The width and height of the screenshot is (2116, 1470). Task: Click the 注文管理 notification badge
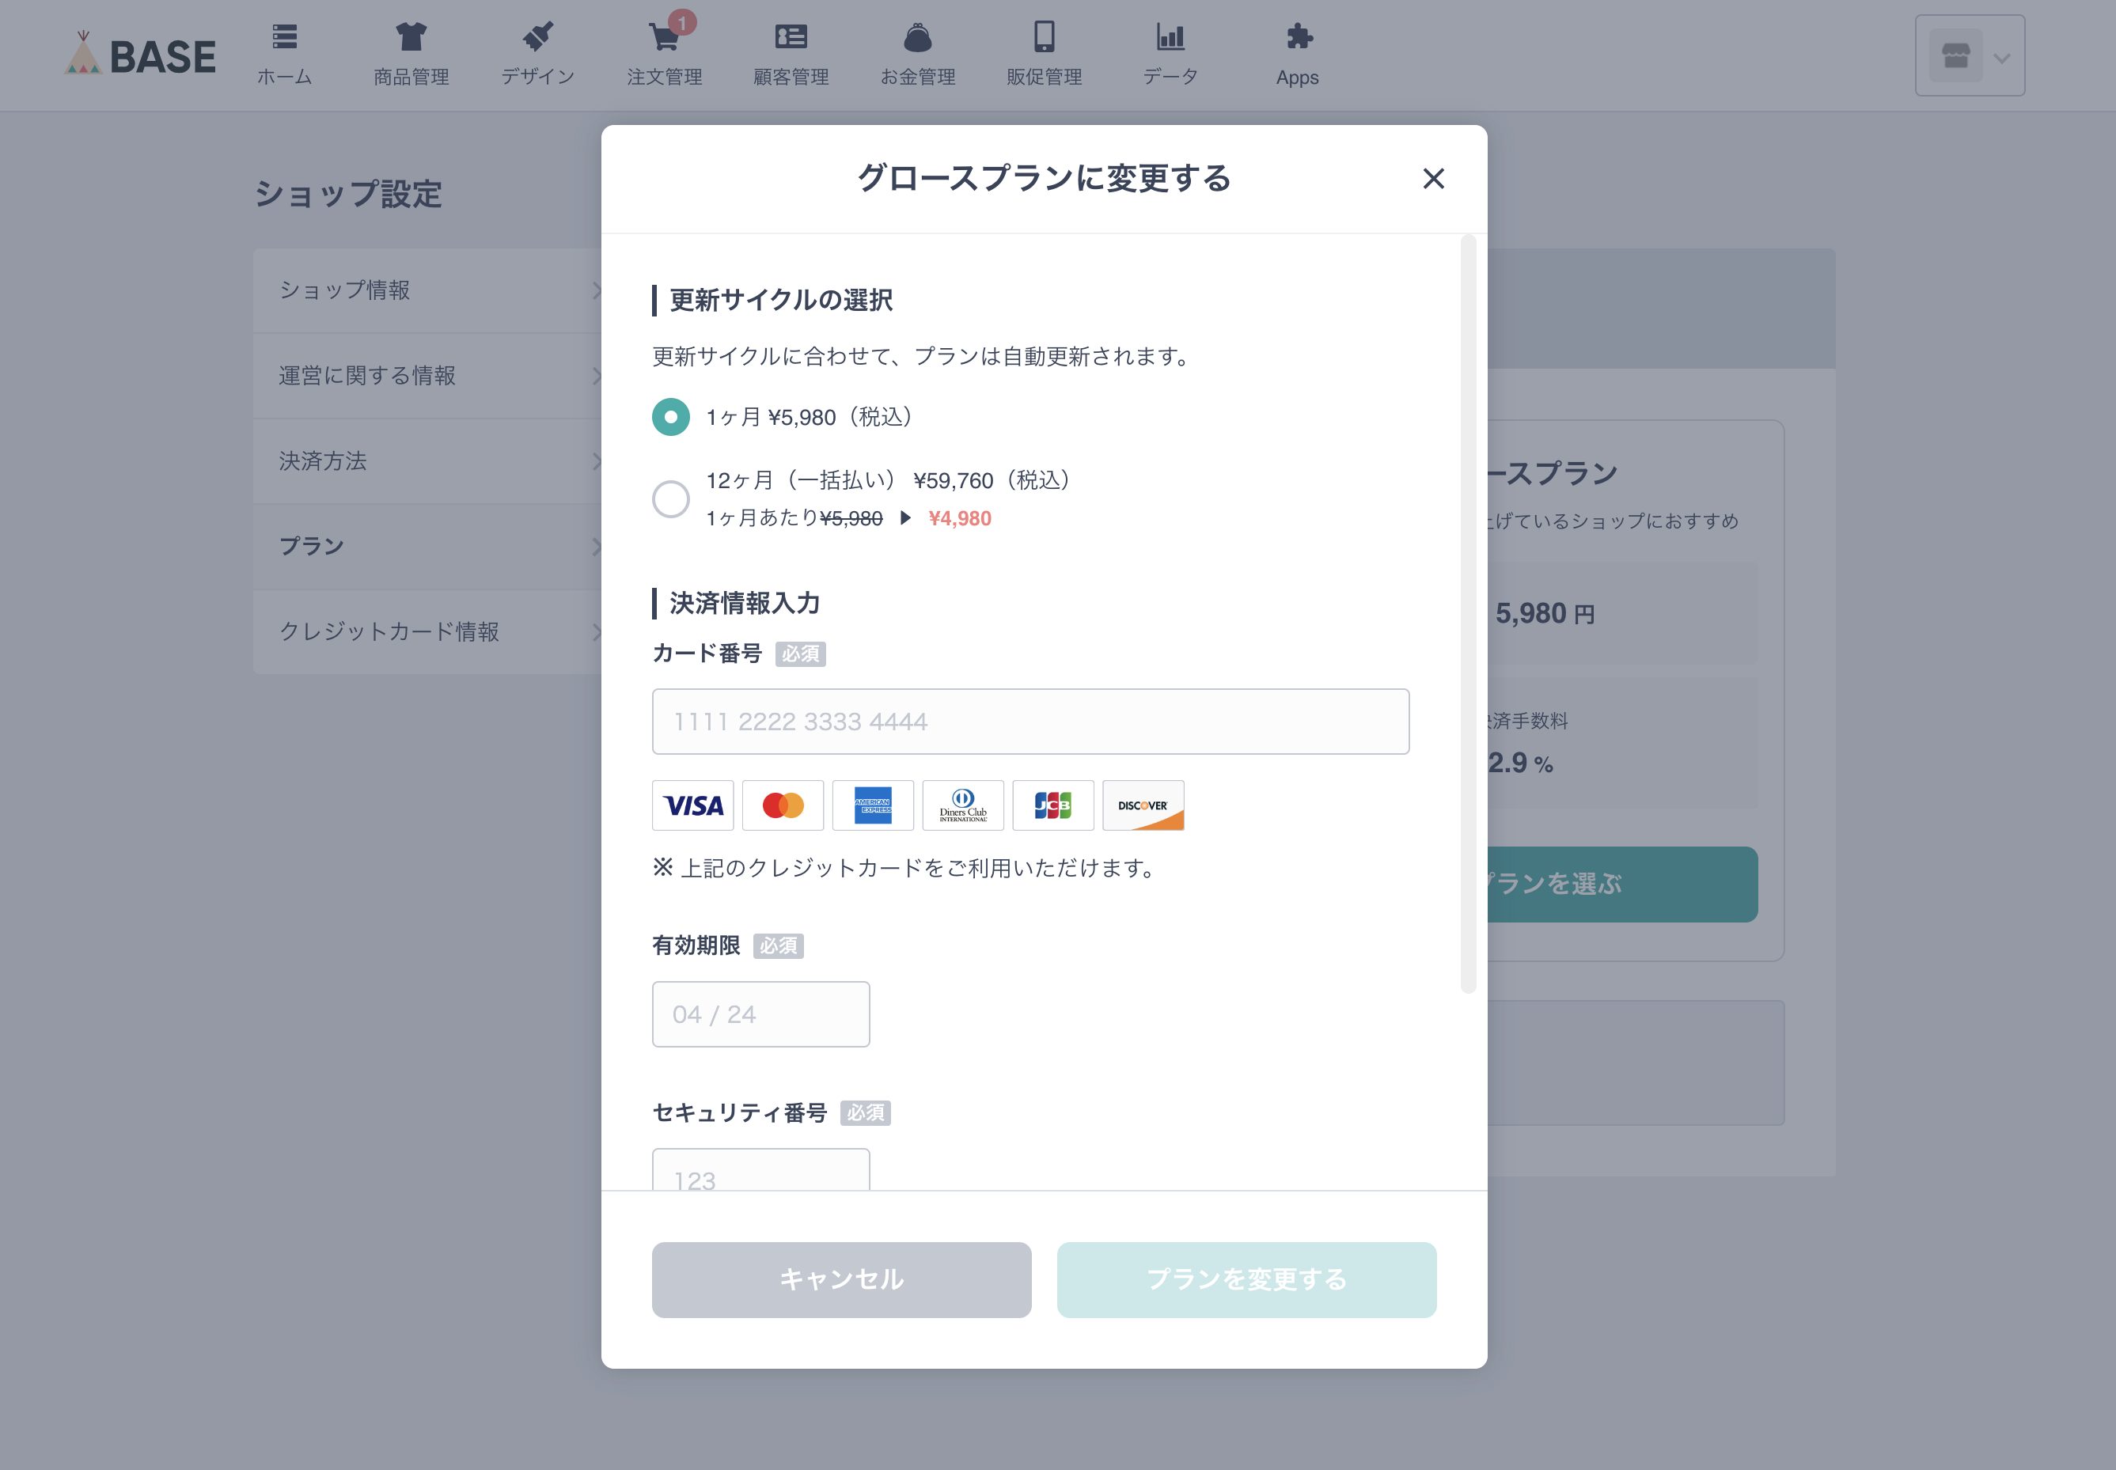(x=681, y=22)
